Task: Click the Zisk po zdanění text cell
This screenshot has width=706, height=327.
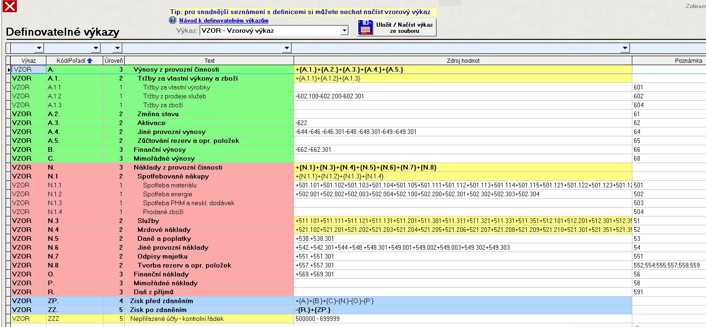Action: [x=209, y=310]
